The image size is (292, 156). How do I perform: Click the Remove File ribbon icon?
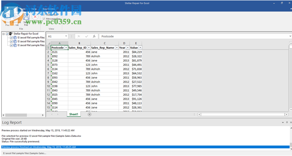[16, 17]
